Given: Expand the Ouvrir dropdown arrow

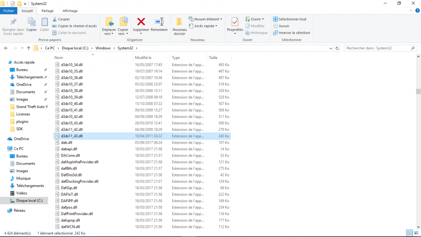Looking at the screenshot, I should tap(263, 19).
